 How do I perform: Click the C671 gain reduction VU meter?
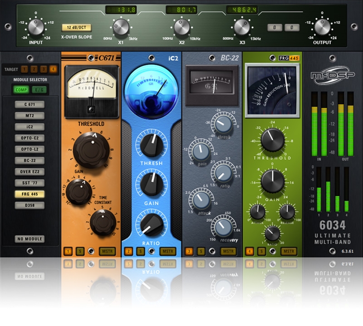point(91,87)
